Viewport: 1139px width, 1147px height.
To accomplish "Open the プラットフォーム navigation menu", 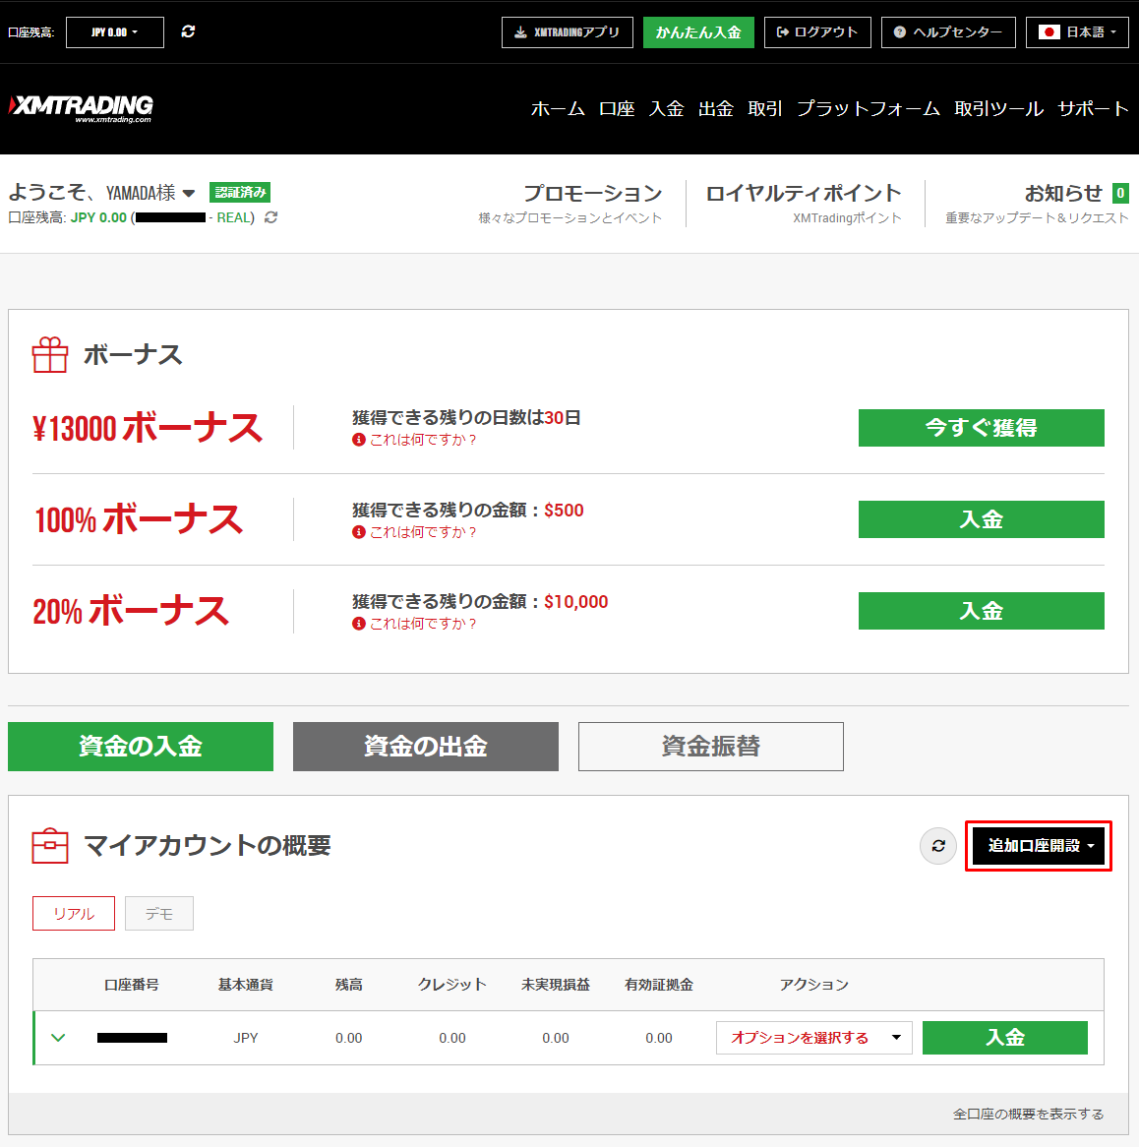I will 869,109.
